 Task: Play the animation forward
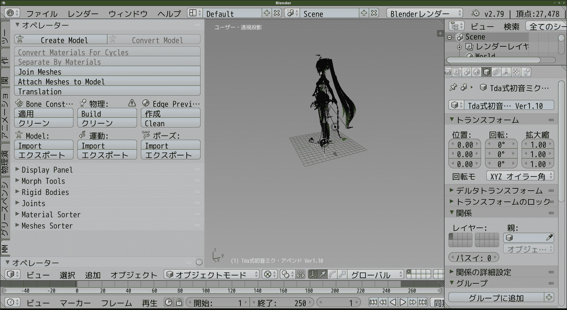point(403,302)
